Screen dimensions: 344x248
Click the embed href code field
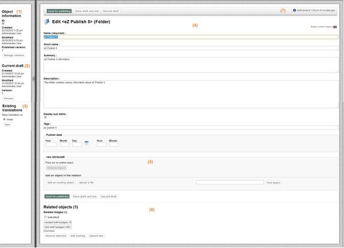point(58,222)
